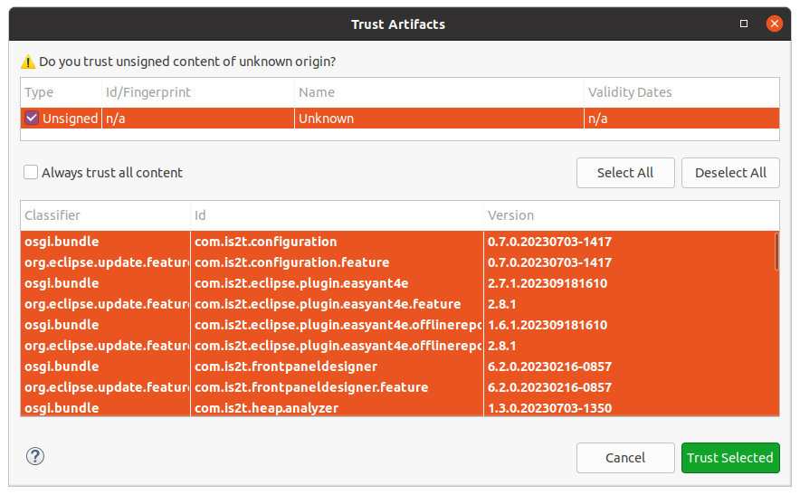Select com.is2t.eclipse.plugin.easyant4e bundle row

(400, 283)
